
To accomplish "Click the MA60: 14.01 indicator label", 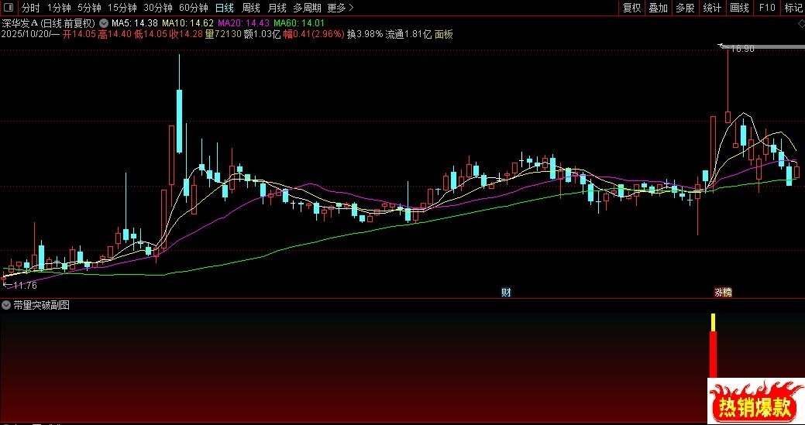I will click(x=300, y=23).
